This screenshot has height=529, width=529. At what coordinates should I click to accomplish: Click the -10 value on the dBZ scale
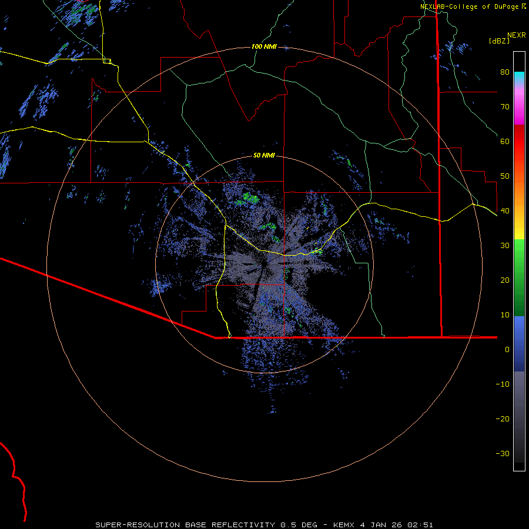click(x=503, y=384)
